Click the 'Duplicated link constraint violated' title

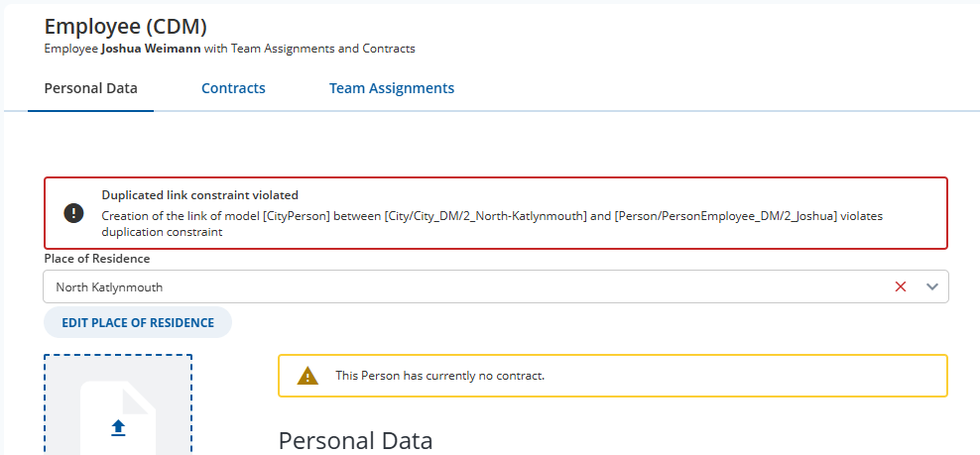200,195
